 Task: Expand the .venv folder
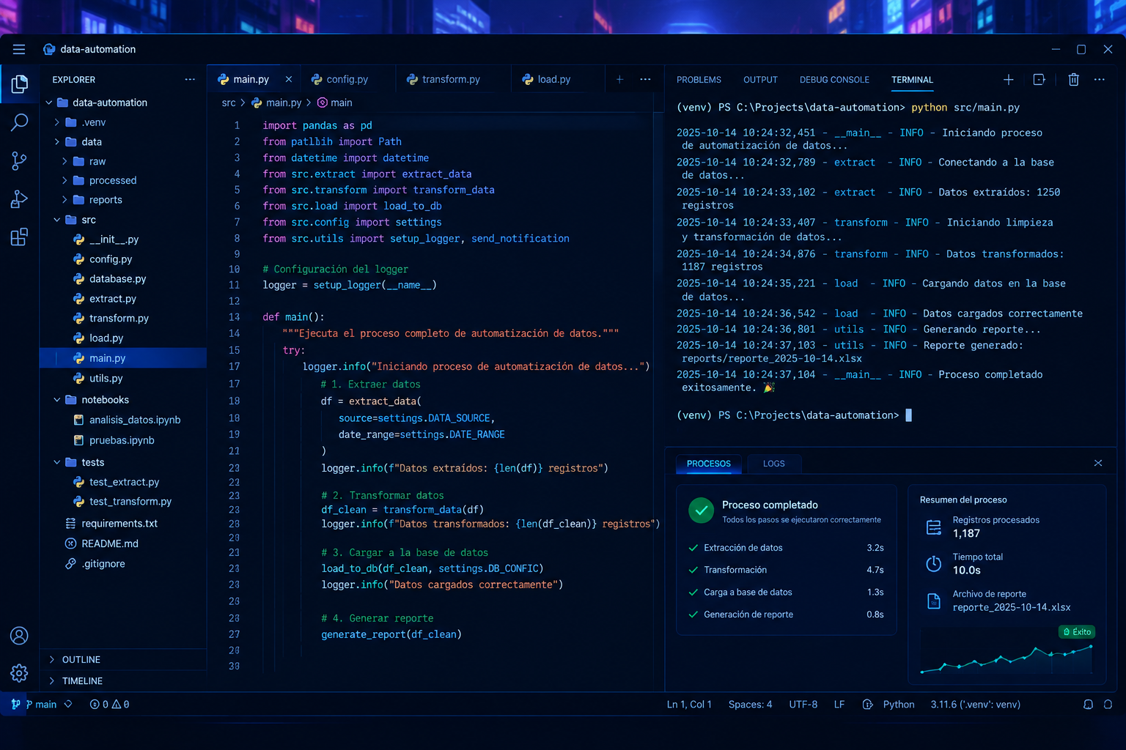point(56,122)
